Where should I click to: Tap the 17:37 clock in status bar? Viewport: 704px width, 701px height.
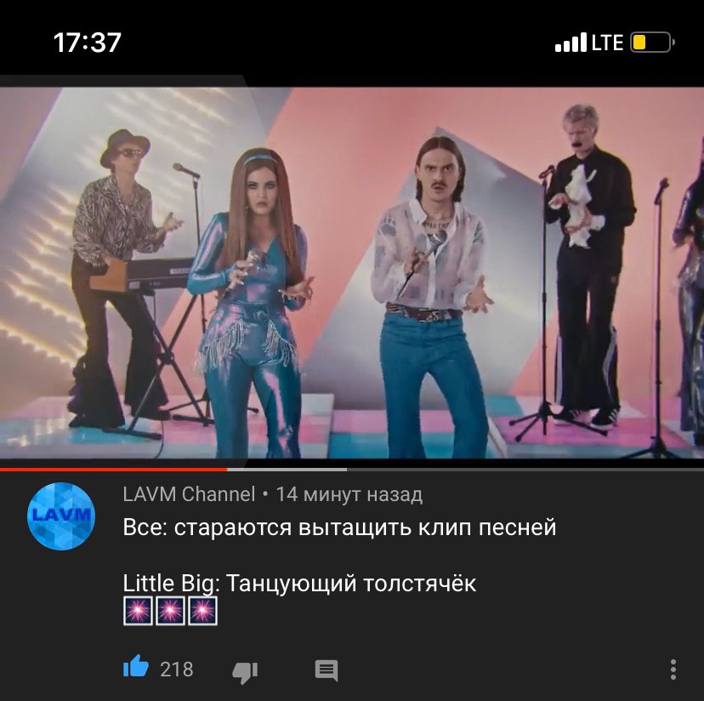pos(87,43)
